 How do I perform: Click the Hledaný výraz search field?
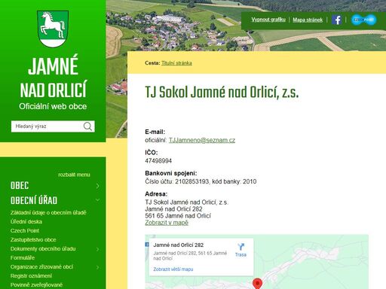(x=47, y=126)
